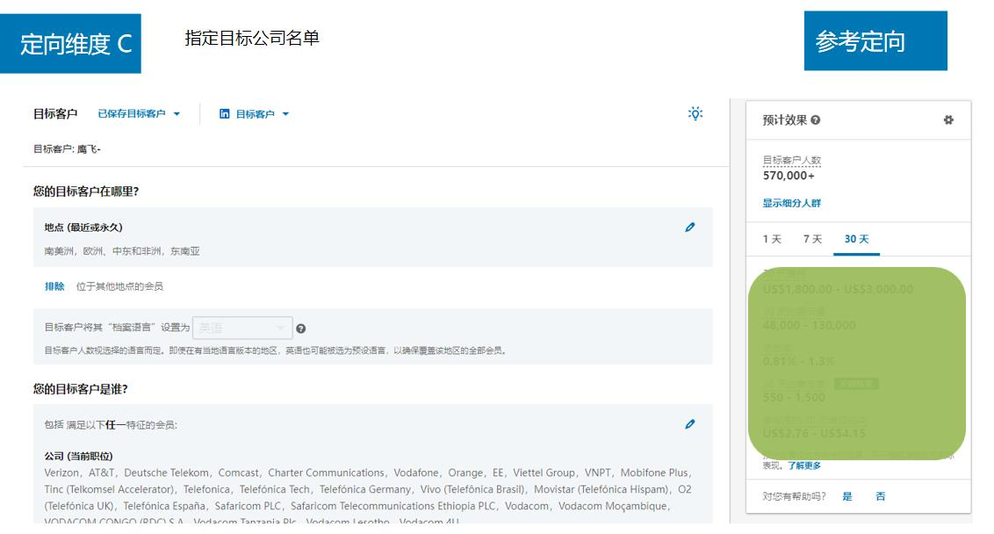Click 570,000+ audience size value
Screen dimensions: 994x534
tap(789, 176)
